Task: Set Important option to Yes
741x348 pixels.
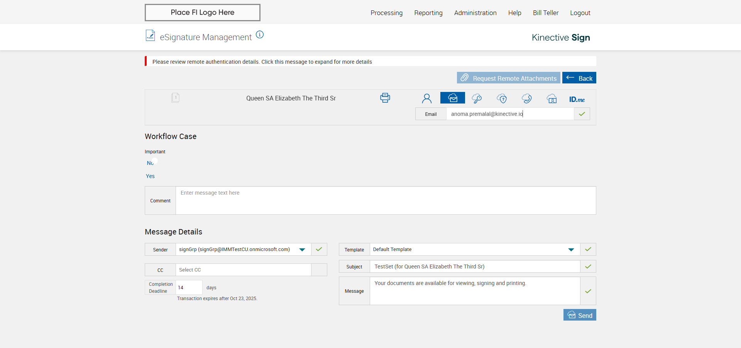Action: [150, 176]
